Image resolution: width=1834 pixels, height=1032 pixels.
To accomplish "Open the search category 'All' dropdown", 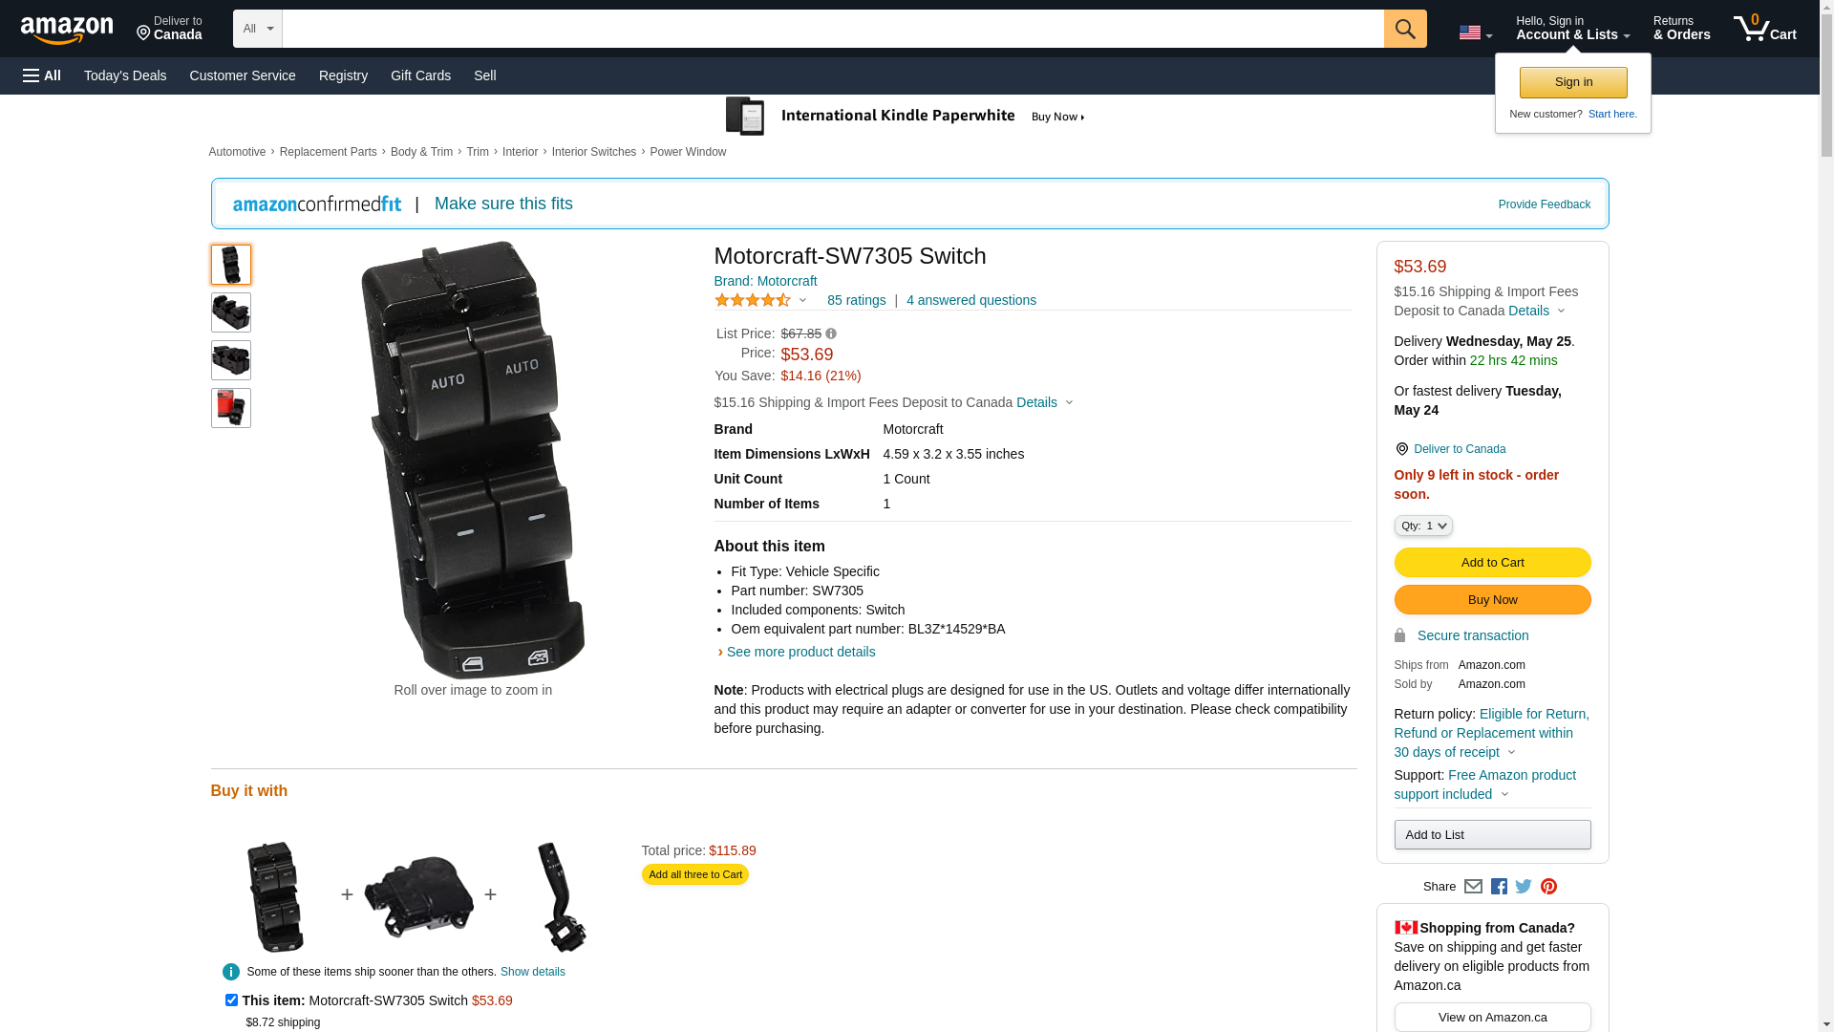I will [258, 29].
